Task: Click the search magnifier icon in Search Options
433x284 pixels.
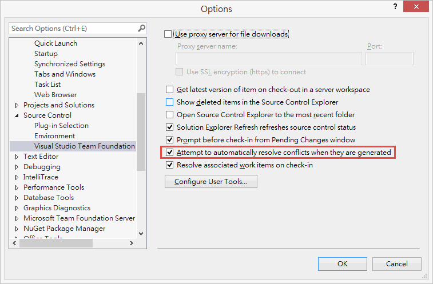Action: click(141, 28)
